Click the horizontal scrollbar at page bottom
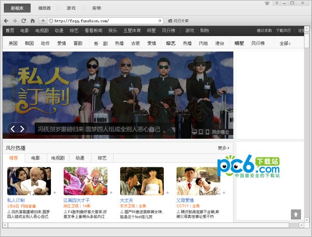Image resolution: width=312 pixels, height=237 pixels. [x=151, y=226]
